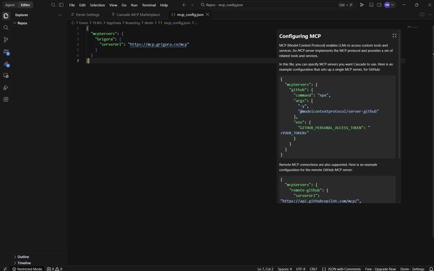Open Explorer Views and More Actions ellipsis
This screenshot has width=434, height=271.
(60, 15)
